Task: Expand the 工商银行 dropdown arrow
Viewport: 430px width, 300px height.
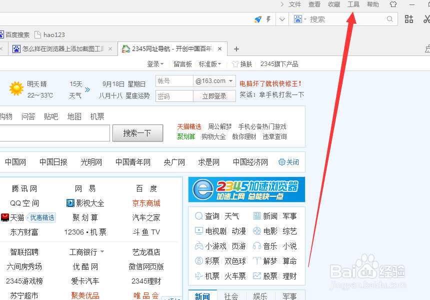Action: tap(102, 251)
